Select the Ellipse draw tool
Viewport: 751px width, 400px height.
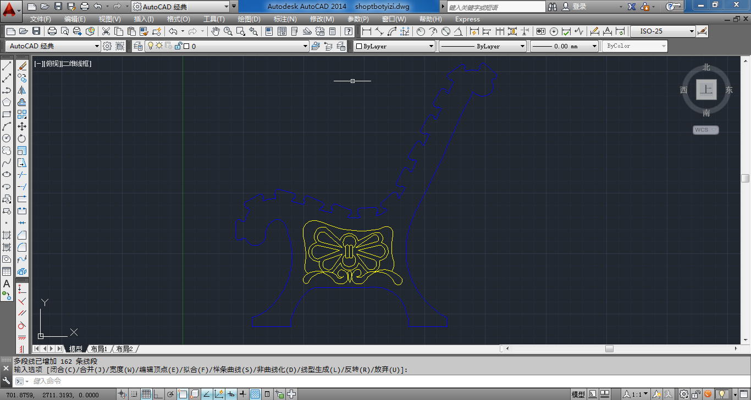point(7,175)
